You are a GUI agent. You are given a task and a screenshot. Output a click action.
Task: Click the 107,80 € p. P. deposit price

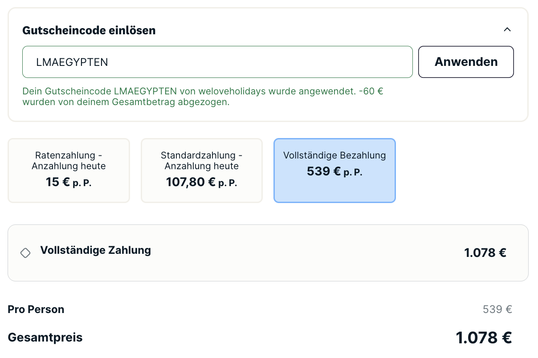click(x=202, y=182)
